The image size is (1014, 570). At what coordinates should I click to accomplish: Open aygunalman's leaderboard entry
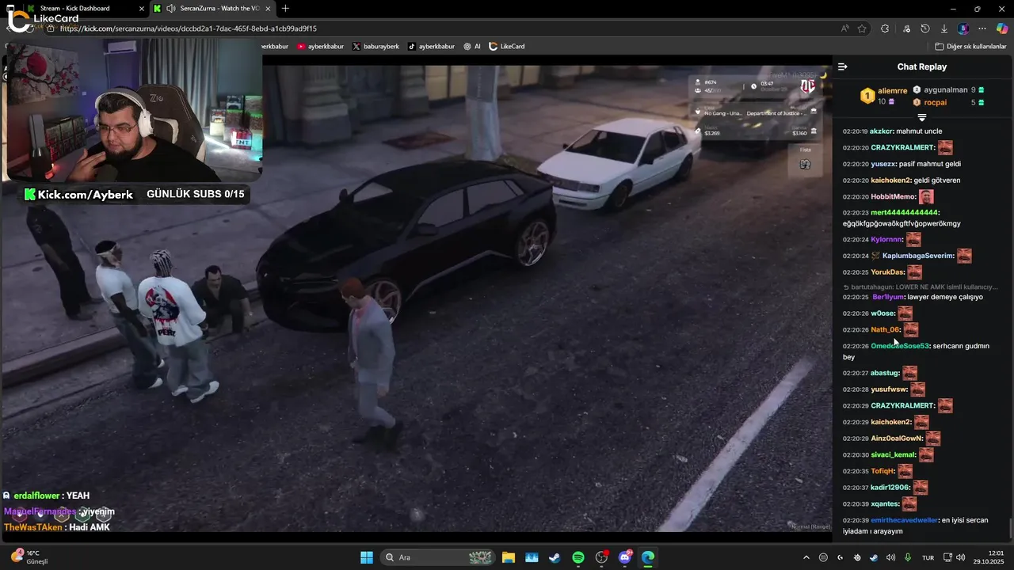[x=948, y=90]
